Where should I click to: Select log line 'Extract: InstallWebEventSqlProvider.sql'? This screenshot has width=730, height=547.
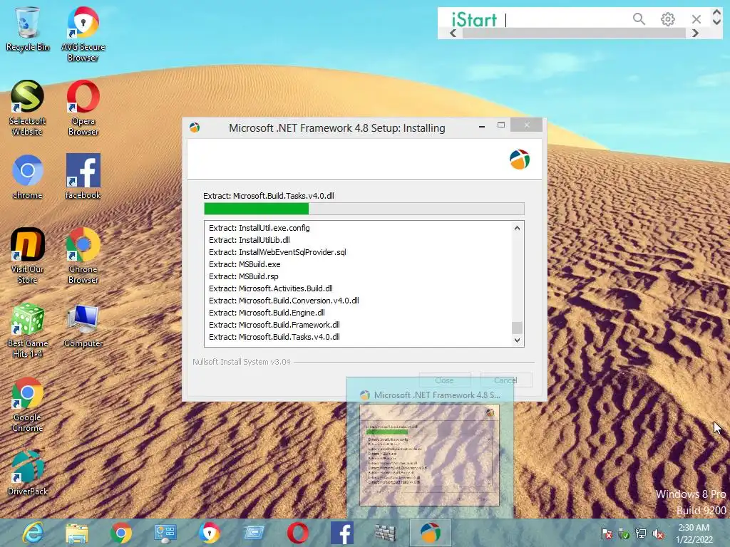pos(277,252)
